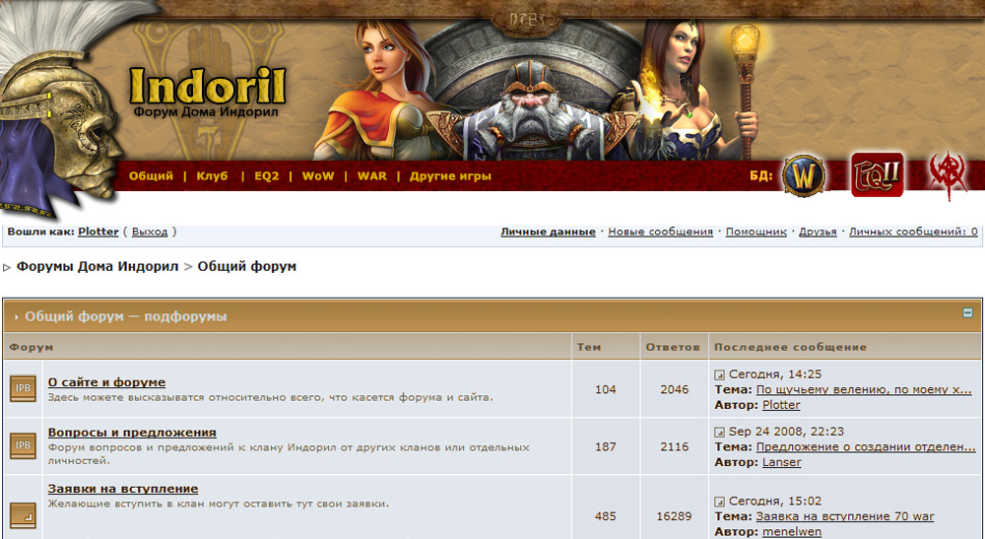Click topic count 187
Screen dimensions: 985x539
click(x=606, y=446)
